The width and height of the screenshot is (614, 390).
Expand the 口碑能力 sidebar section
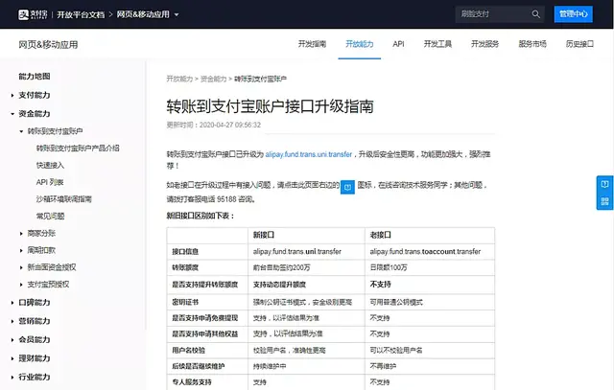[12, 303]
